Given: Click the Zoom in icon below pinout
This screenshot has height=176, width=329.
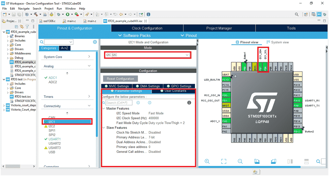Looking at the screenshot, I should point(207,161).
